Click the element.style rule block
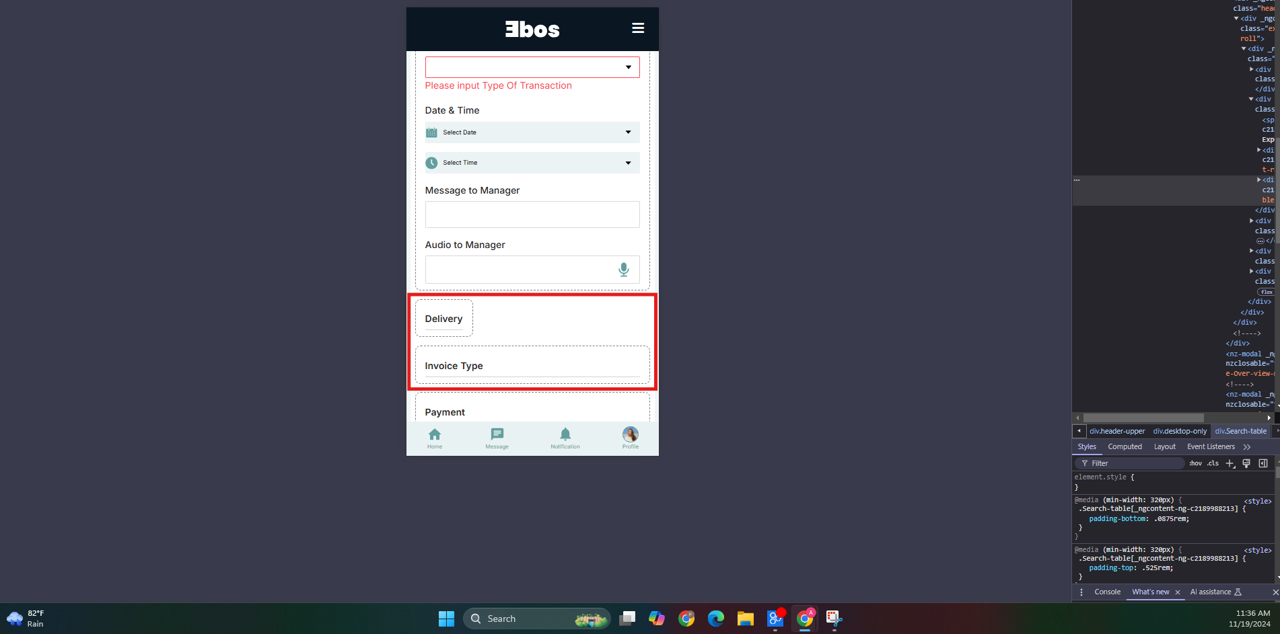The height and width of the screenshot is (634, 1280). click(x=1172, y=482)
